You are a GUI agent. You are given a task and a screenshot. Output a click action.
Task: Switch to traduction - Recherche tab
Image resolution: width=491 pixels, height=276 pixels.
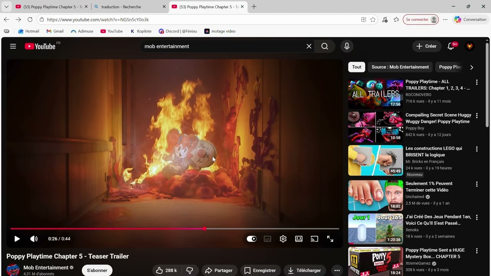pos(130,7)
